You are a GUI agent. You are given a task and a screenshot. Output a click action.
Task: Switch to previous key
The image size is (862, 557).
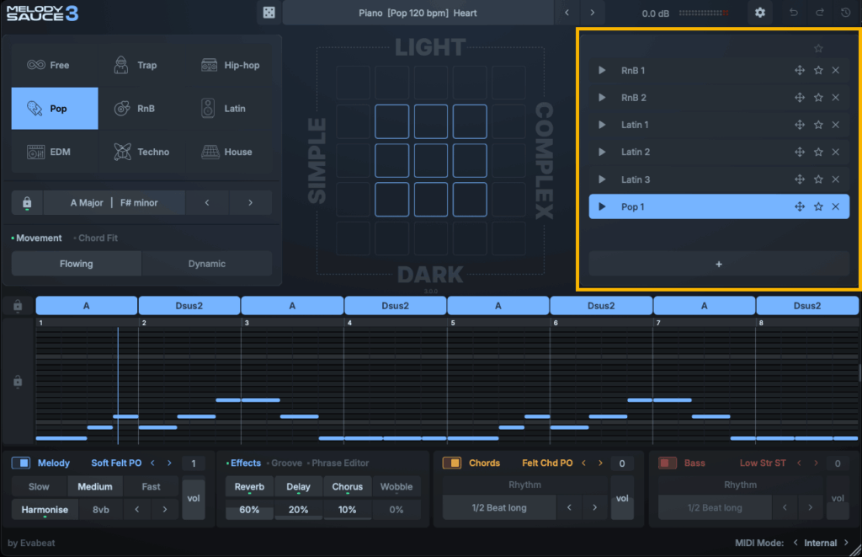(x=207, y=202)
